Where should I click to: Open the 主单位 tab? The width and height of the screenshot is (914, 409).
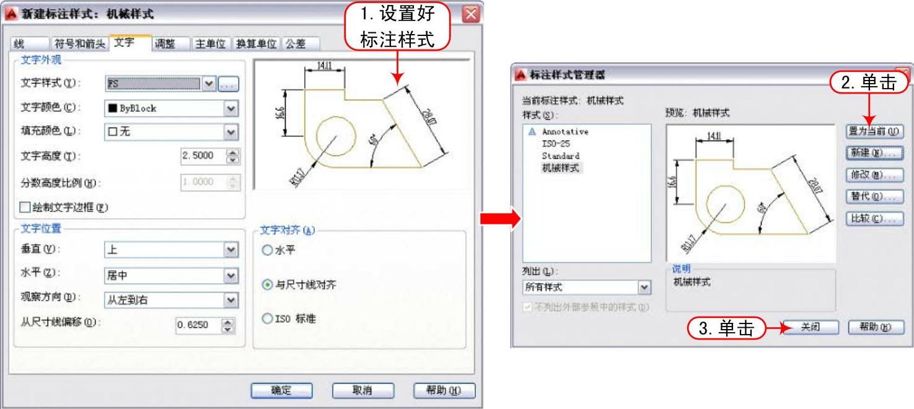tap(210, 44)
